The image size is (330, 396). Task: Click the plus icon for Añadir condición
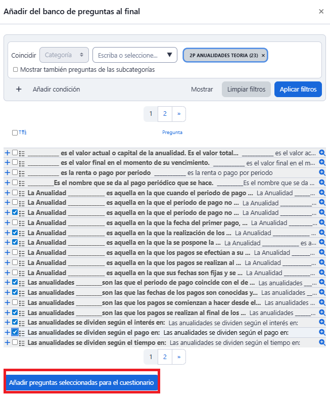click(19, 89)
